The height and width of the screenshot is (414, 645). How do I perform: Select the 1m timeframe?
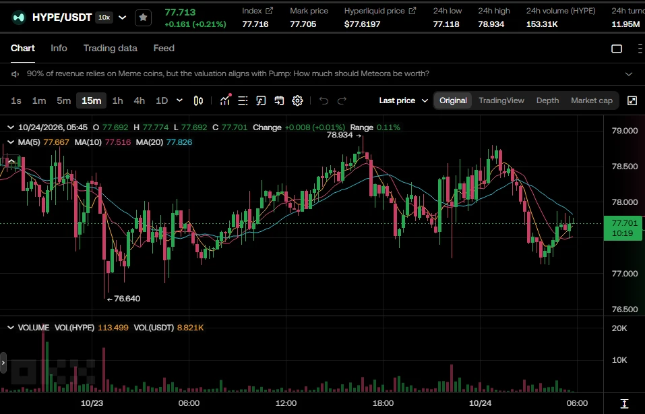[39, 101]
